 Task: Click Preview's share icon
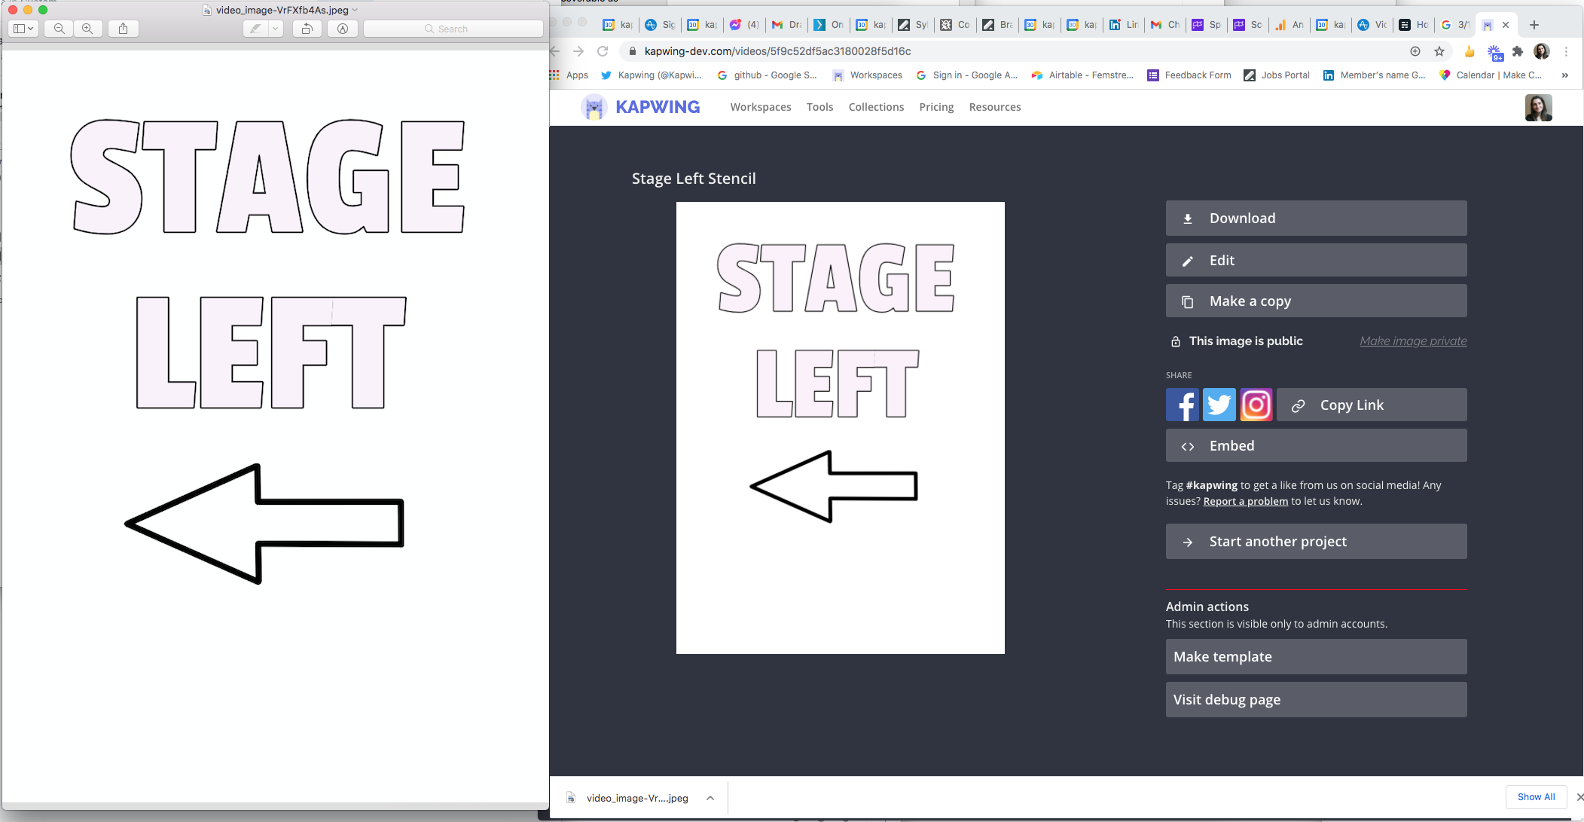tap(123, 29)
